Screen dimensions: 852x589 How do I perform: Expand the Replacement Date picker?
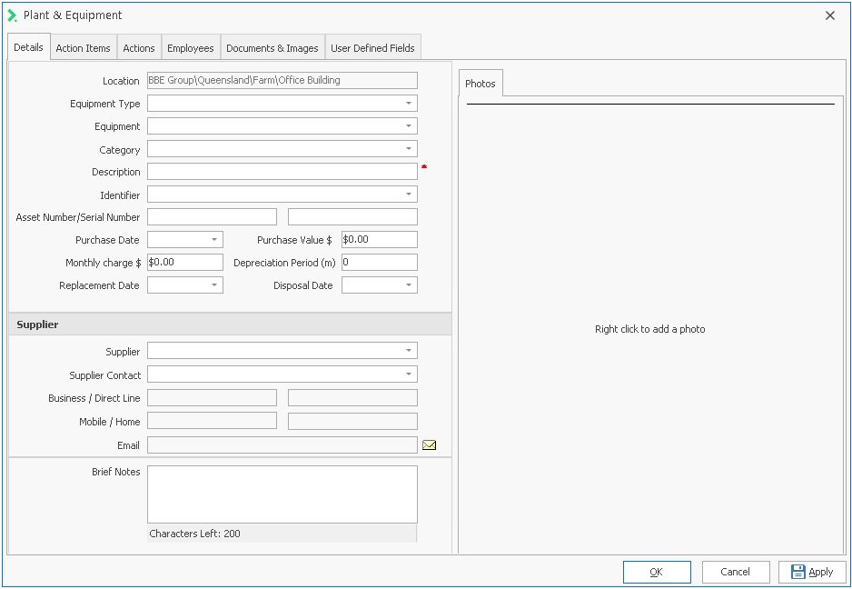tap(214, 285)
